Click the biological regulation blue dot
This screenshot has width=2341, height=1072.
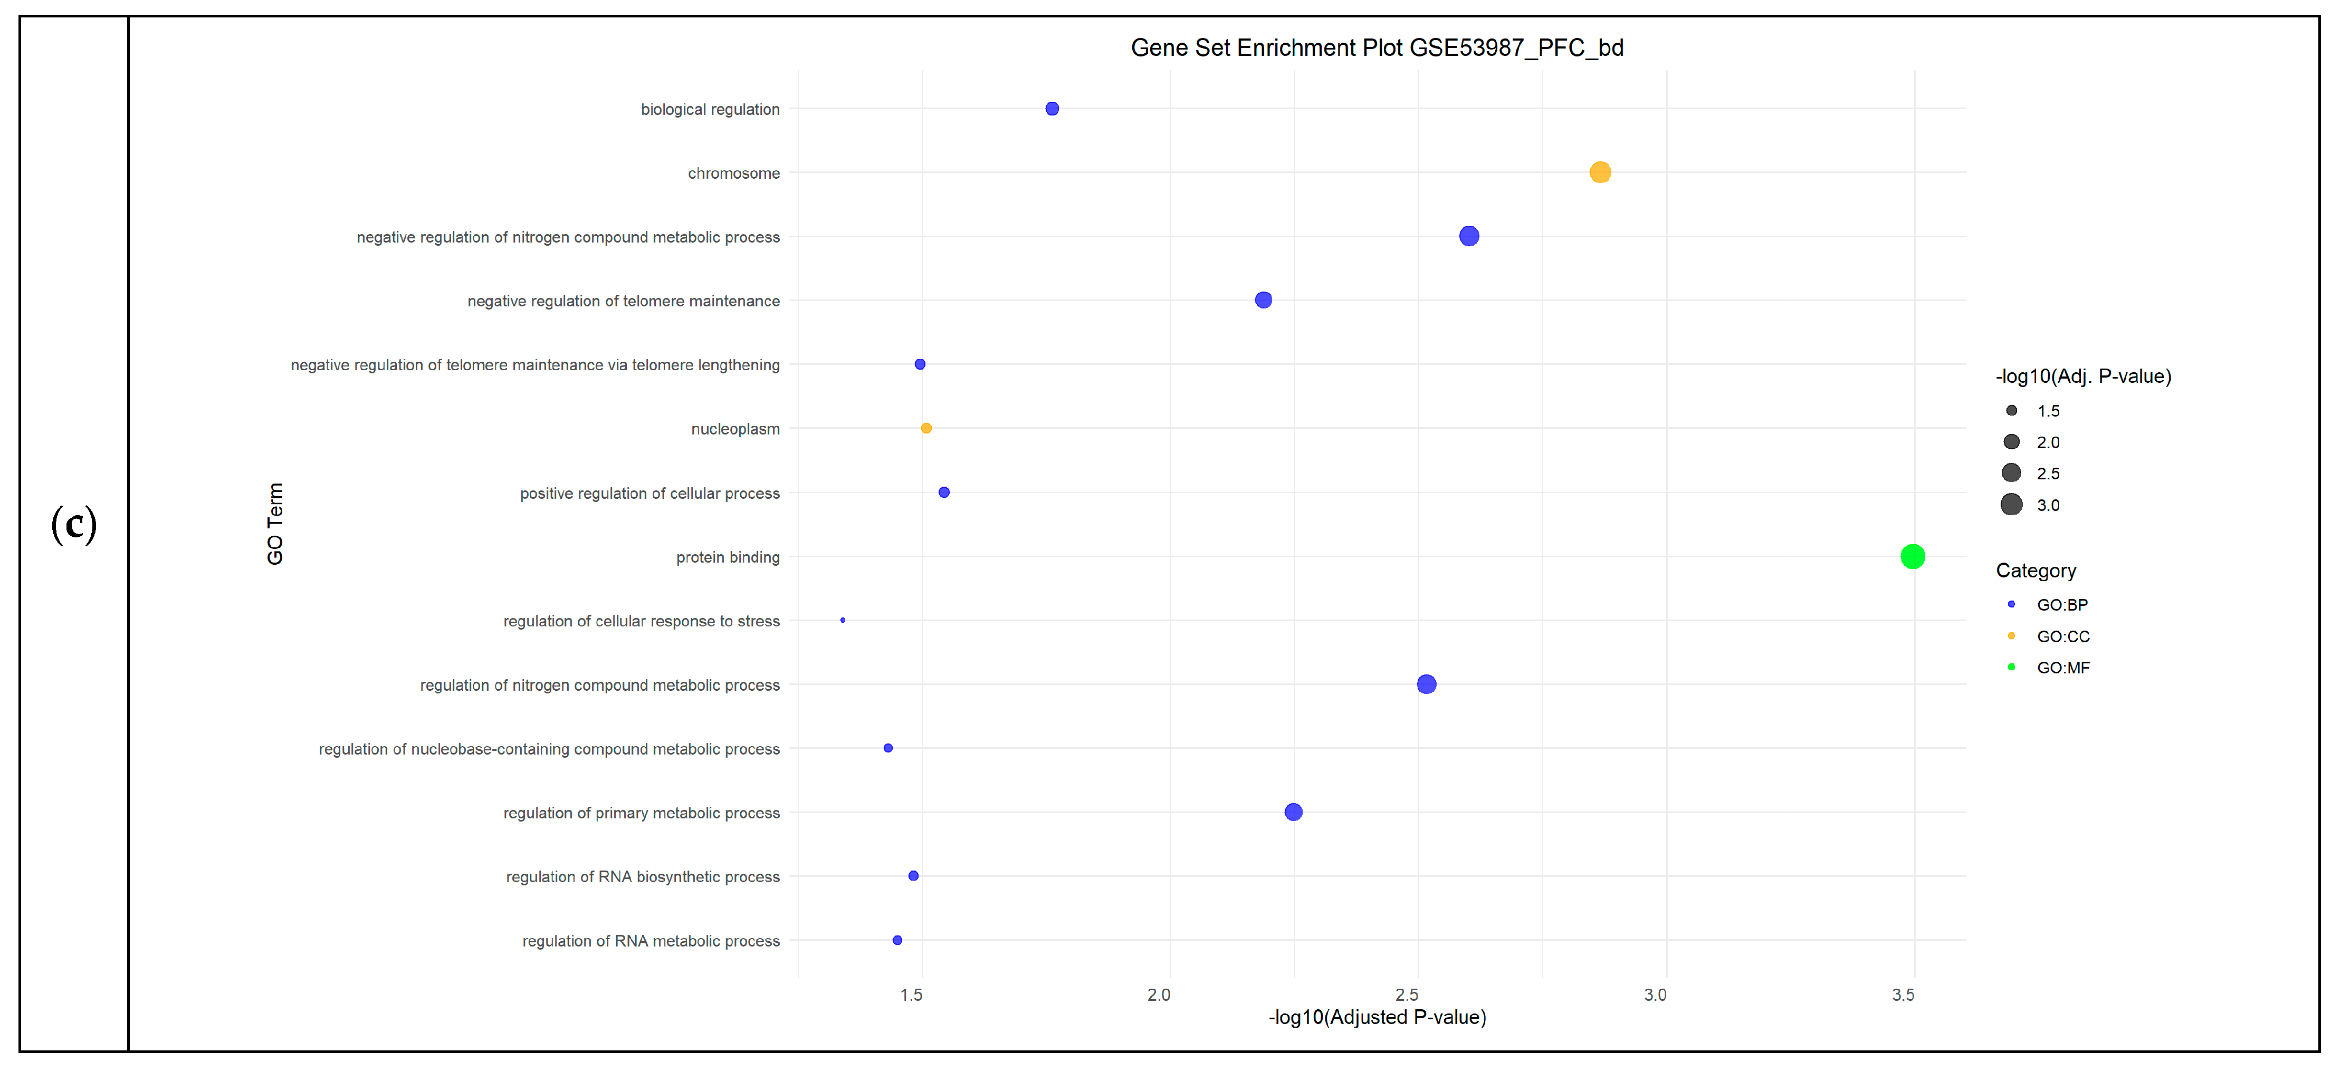tap(1052, 109)
